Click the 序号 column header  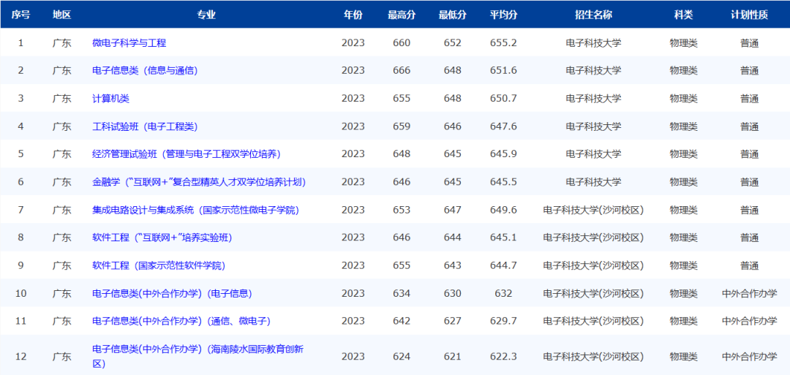(x=20, y=15)
